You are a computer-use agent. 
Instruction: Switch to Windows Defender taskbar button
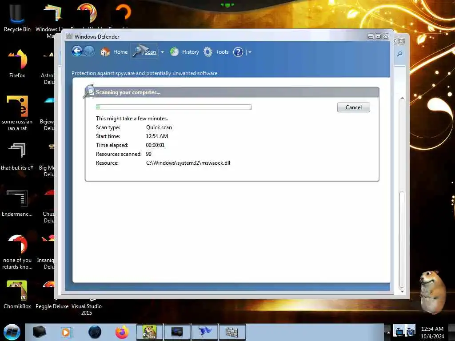pyautogui.click(x=232, y=332)
